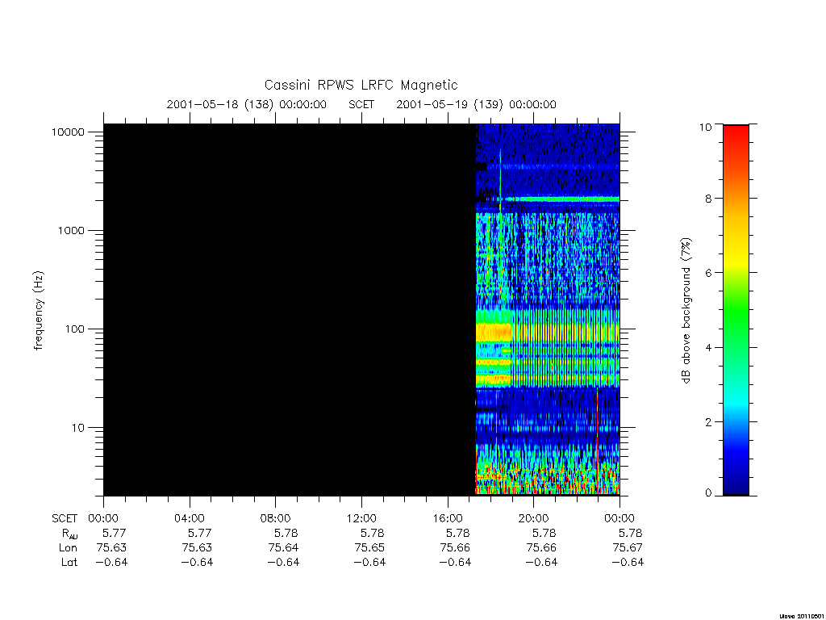The height and width of the screenshot is (620, 826).
Task: Click the 'Cassini RPWS LRFC Magnetic' title
Action: tap(361, 85)
